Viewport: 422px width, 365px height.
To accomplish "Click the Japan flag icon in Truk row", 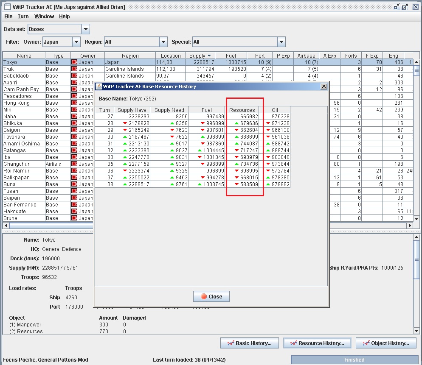I will (x=74, y=69).
